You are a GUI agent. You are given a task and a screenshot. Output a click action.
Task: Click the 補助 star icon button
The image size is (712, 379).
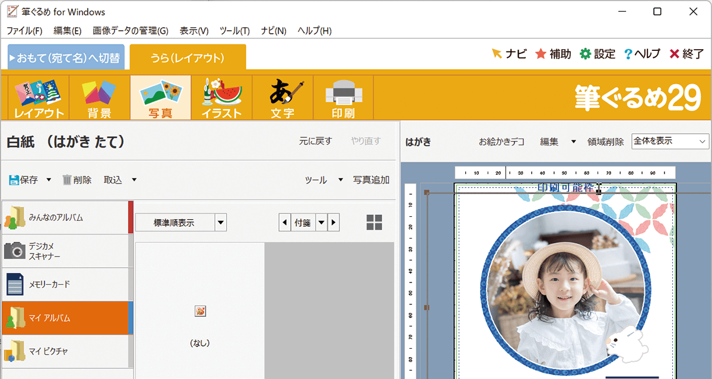[553, 54]
